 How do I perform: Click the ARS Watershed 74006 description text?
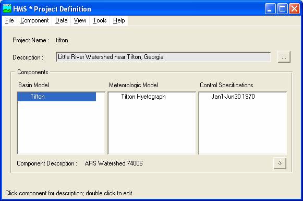[x=114, y=163]
